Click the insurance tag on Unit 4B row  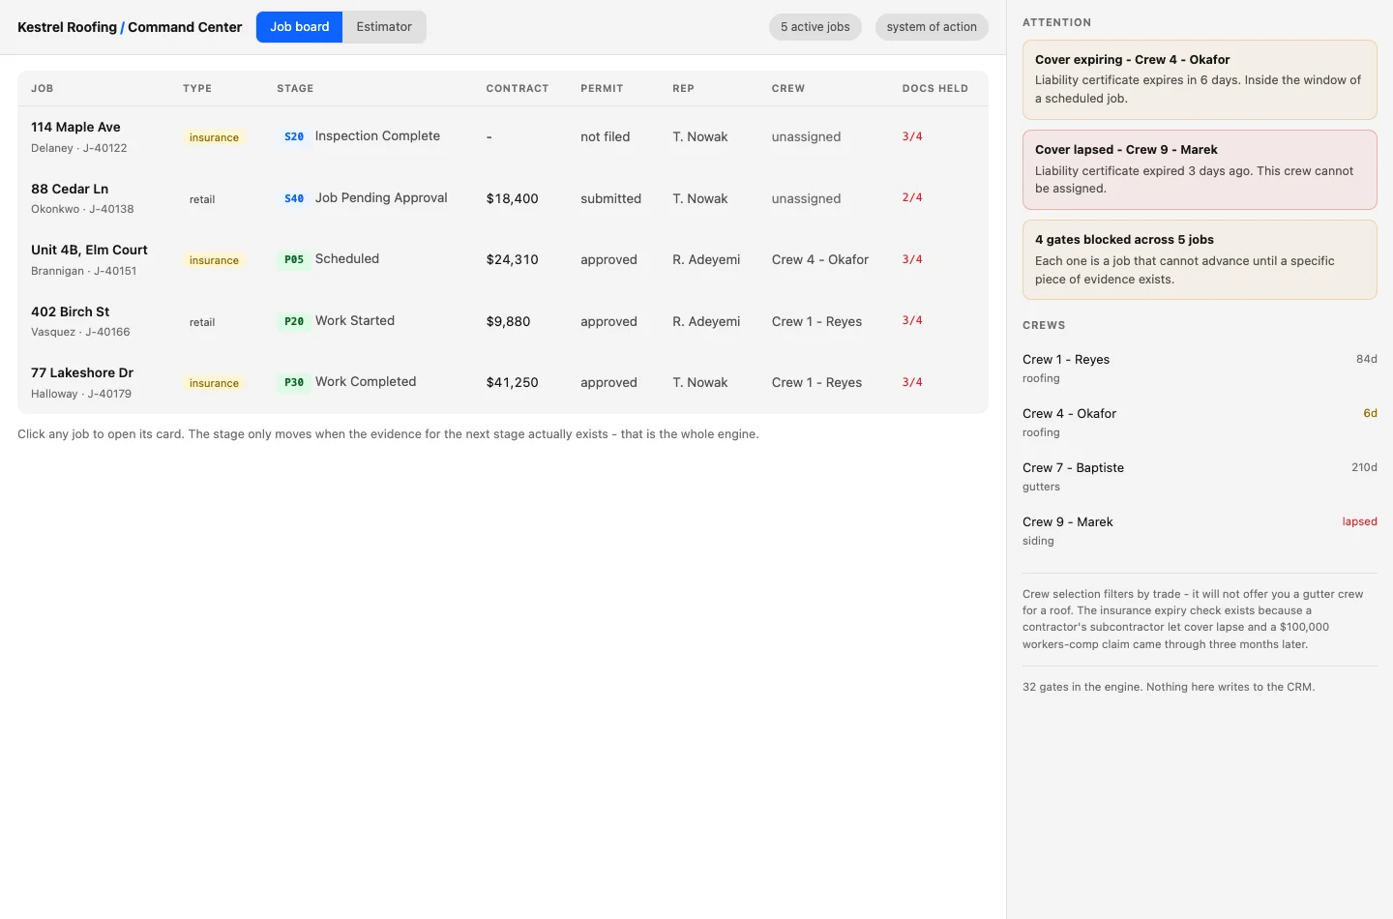214,260
